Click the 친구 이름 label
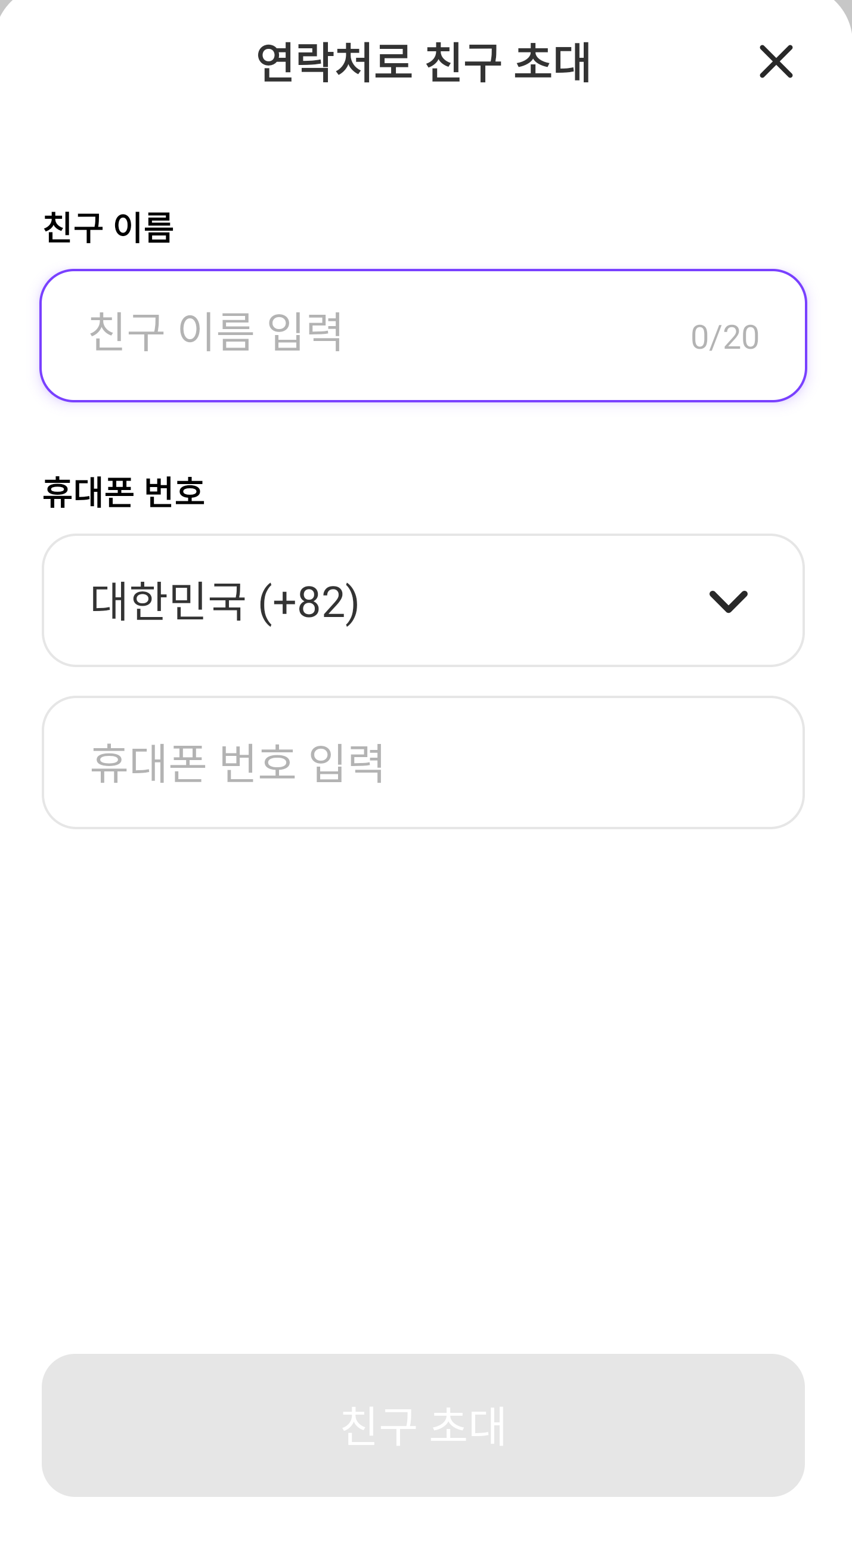This screenshot has width=852, height=1544. 109,228
